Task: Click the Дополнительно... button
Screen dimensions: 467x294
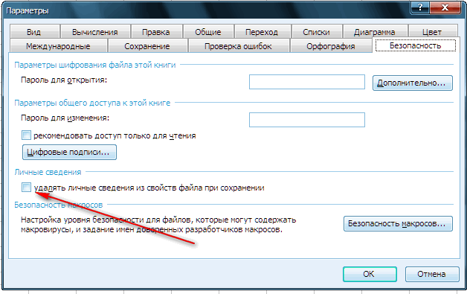Action: (413, 83)
